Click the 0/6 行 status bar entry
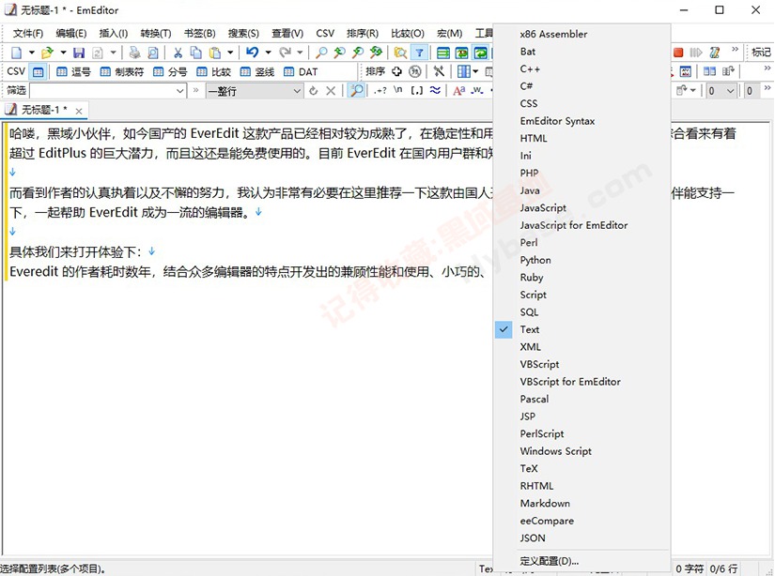 pyautogui.click(x=723, y=568)
